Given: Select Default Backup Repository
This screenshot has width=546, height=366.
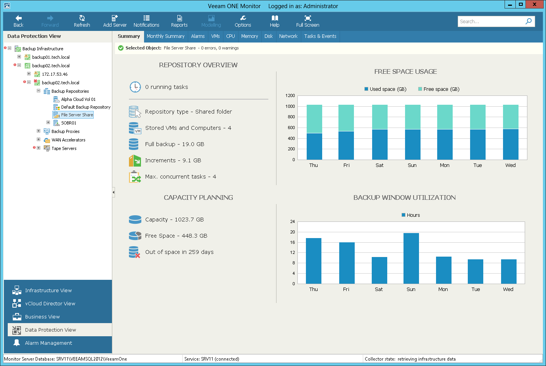Looking at the screenshot, I should pos(86,107).
